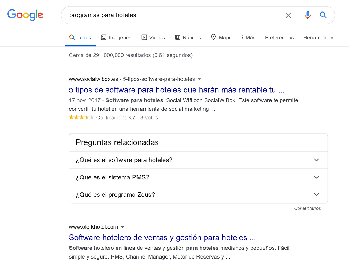Open the Videos tab
The image size is (349, 270).
point(153,37)
